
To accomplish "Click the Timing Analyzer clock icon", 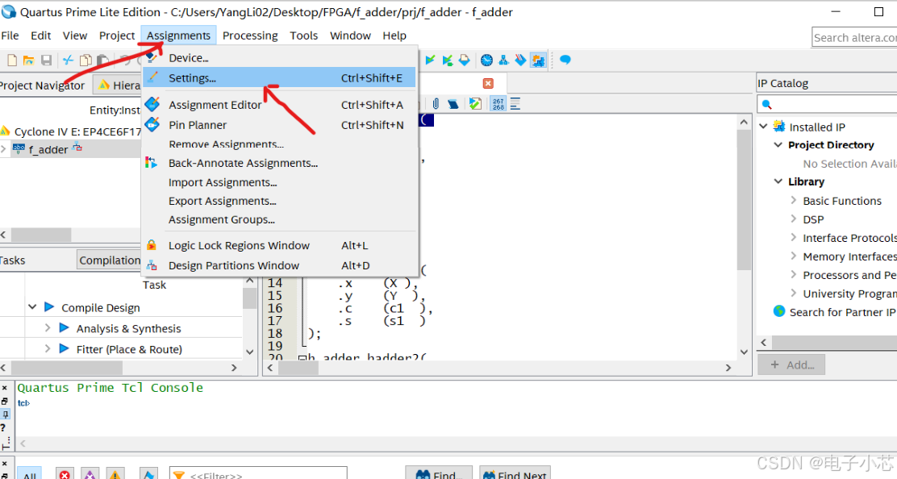I will point(487,60).
